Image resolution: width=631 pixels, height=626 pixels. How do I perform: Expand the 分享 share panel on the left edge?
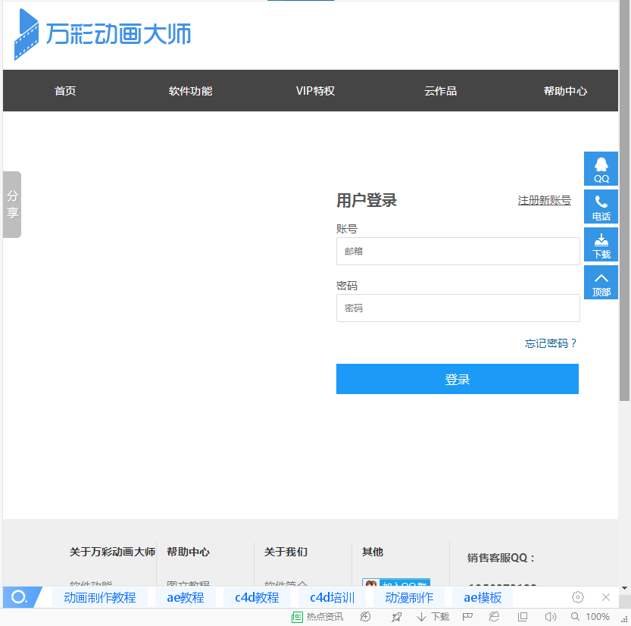[11, 205]
